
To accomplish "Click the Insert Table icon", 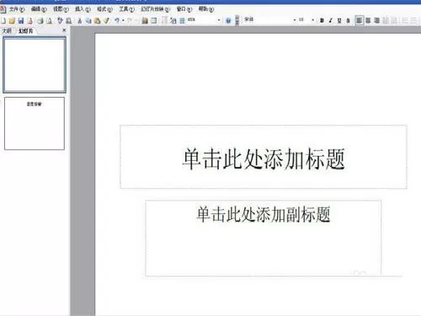I will pos(154,20).
